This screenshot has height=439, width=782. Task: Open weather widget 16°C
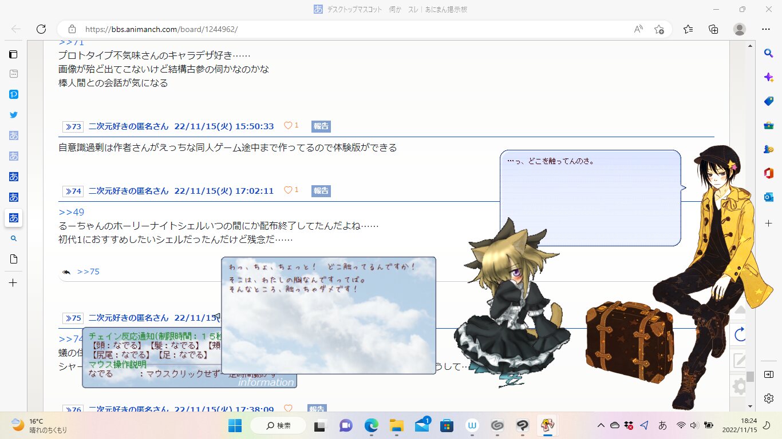39,425
